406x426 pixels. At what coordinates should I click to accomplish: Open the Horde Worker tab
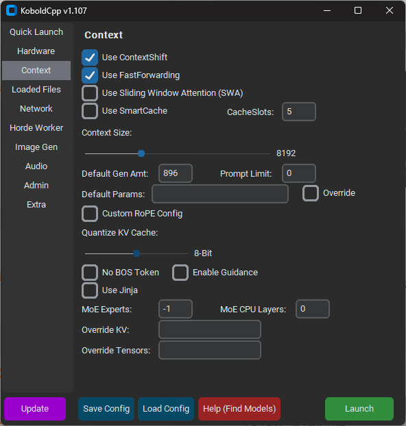click(x=36, y=127)
